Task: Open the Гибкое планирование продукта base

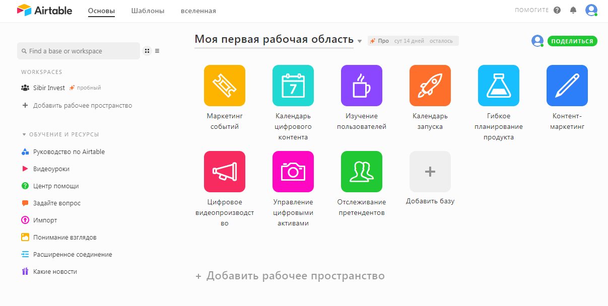Action: coord(498,86)
